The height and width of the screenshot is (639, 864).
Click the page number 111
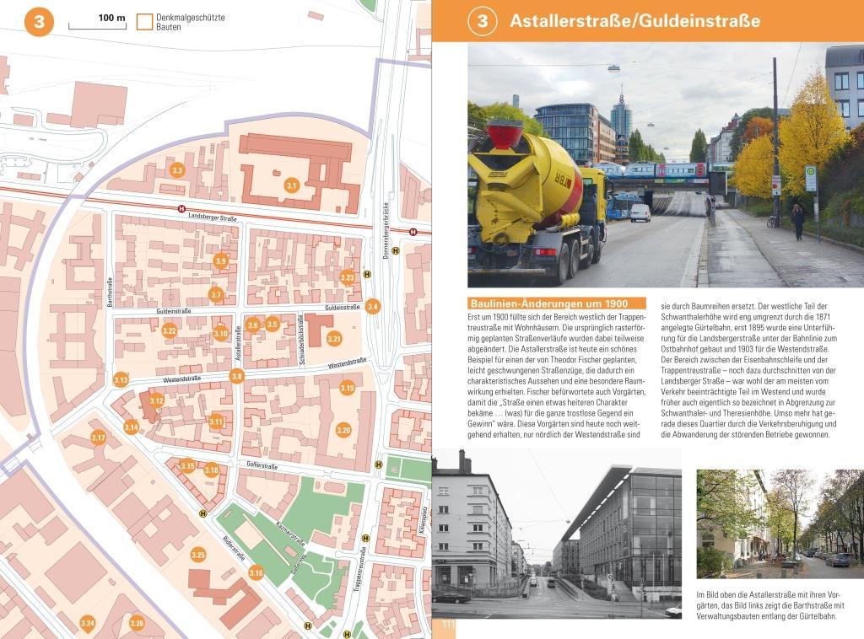pyautogui.click(x=449, y=625)
